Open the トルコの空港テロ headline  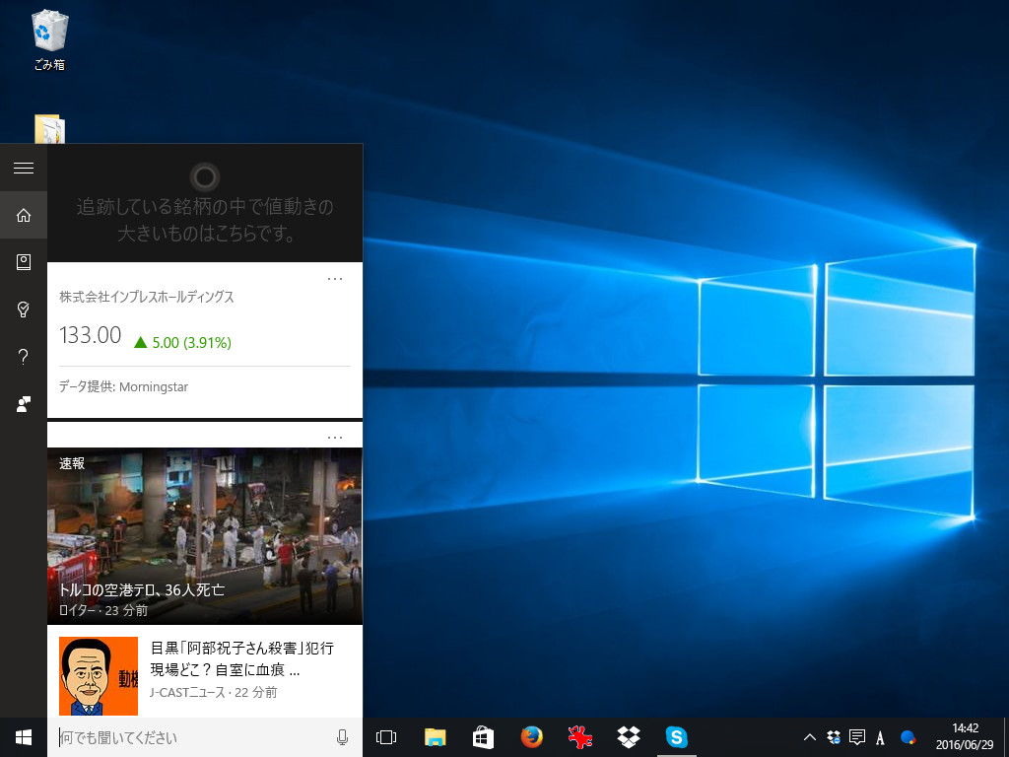coord(142,589)
